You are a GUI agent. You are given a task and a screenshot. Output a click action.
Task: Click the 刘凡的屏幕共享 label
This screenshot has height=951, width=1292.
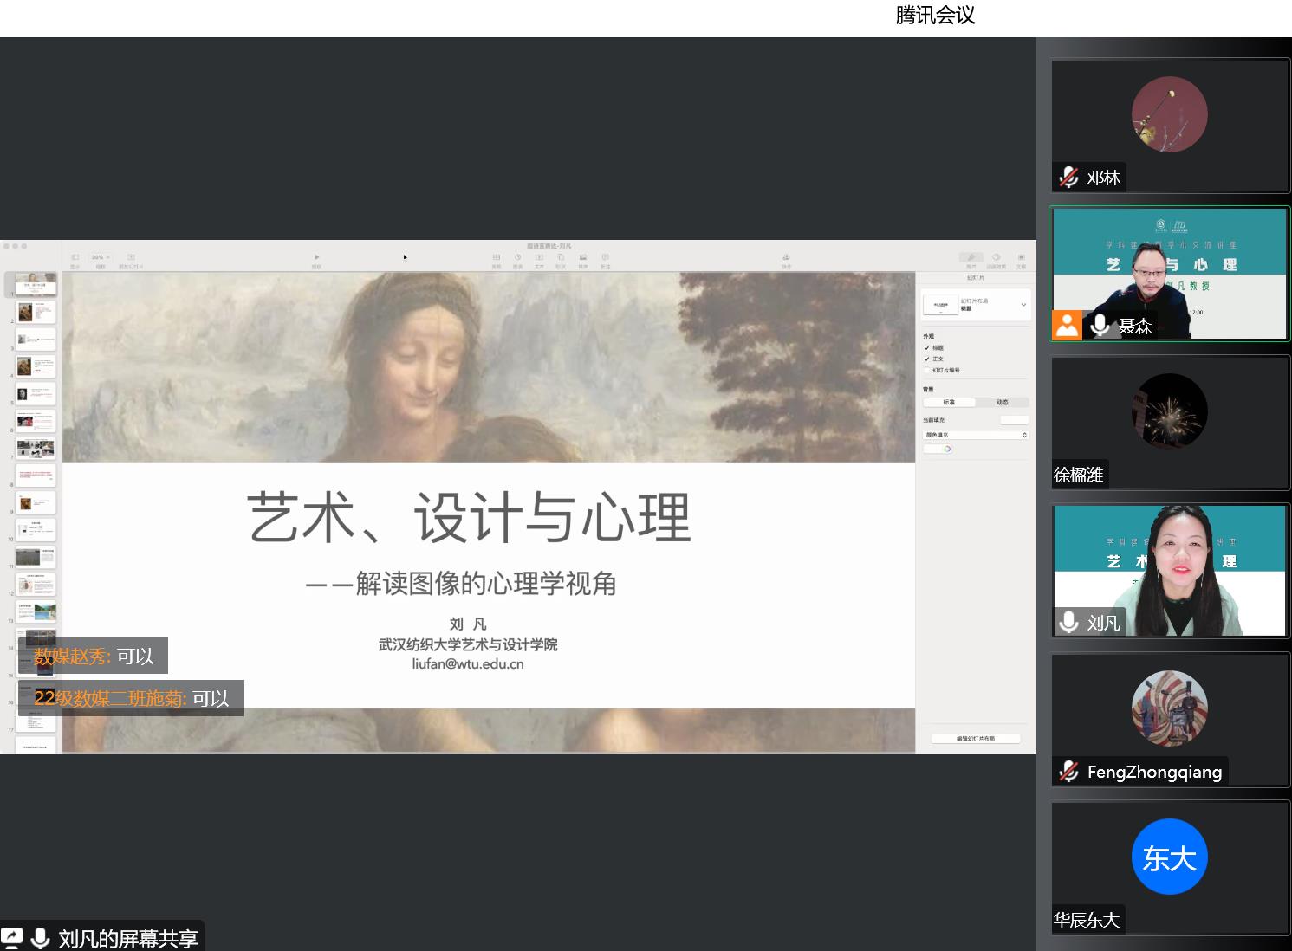point(128,939)
